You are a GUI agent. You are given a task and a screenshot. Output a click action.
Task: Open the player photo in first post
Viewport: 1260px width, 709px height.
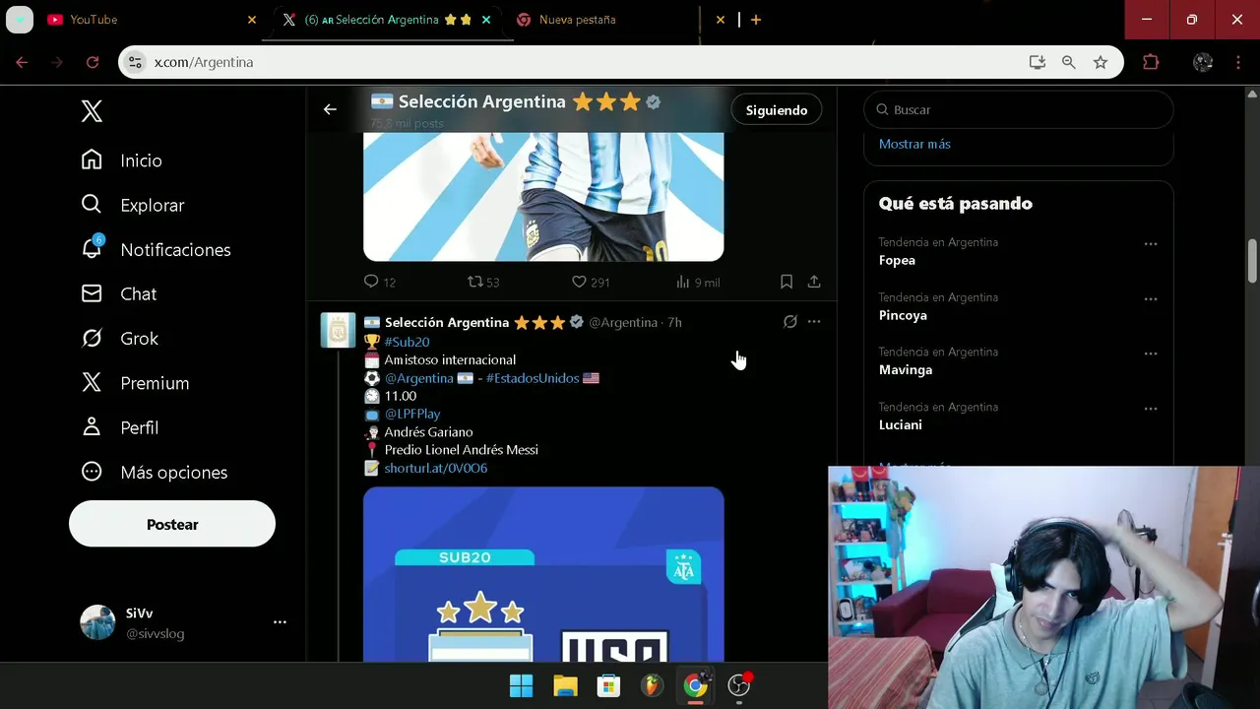pyautogui.click(x=543, y=197)
